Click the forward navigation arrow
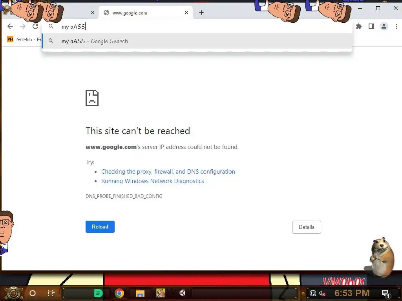402x301 pixels. pos(23,26)
